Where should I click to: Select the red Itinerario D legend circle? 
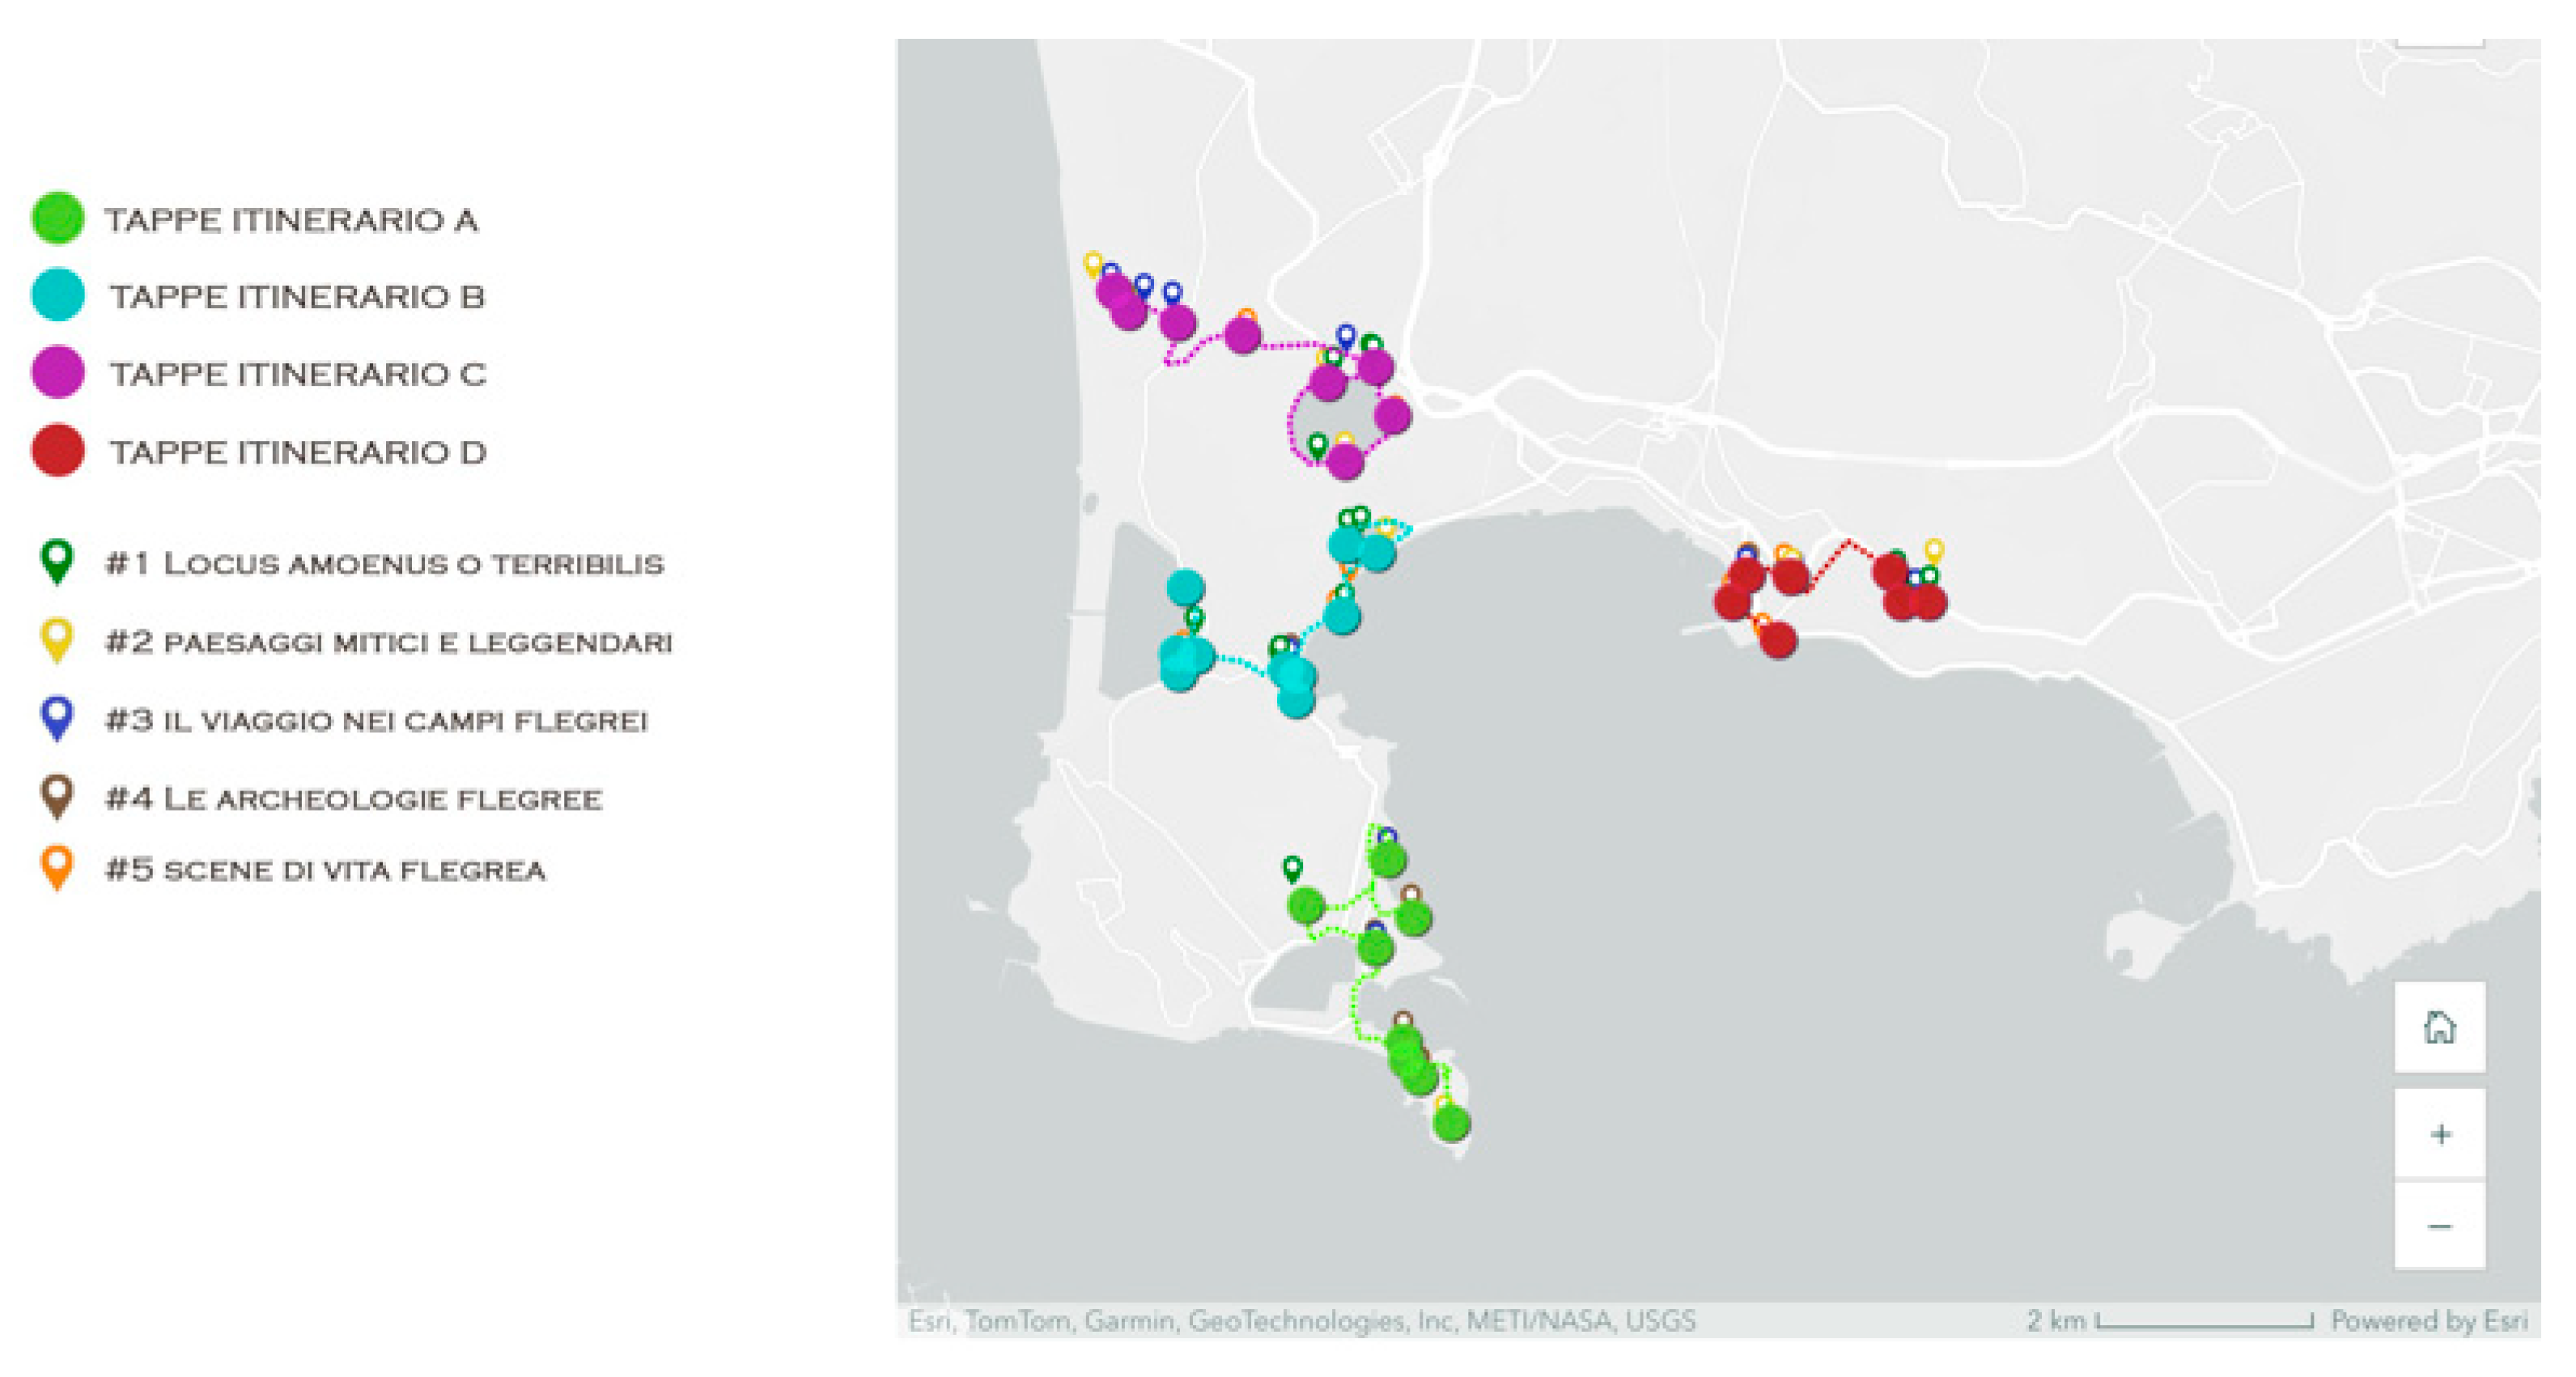(x=58, y=450)
